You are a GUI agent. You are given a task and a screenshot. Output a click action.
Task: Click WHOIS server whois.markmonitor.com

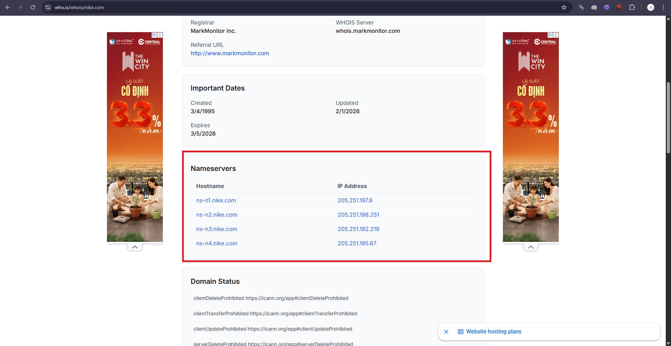tap(368, 31)
